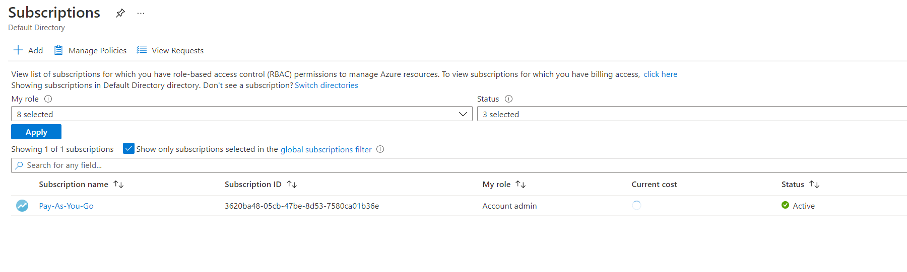Click the Add subscription button
This screenshot has width=907, height=272.
(x=28, y=50)
